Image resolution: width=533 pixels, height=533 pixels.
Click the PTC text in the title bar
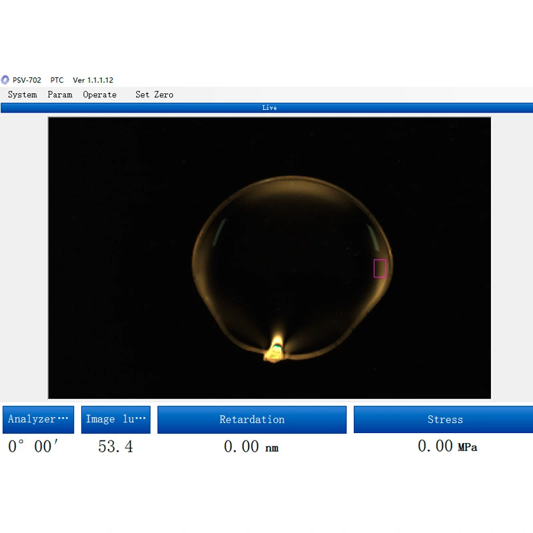pyautogui.click(x=57, y=80)
